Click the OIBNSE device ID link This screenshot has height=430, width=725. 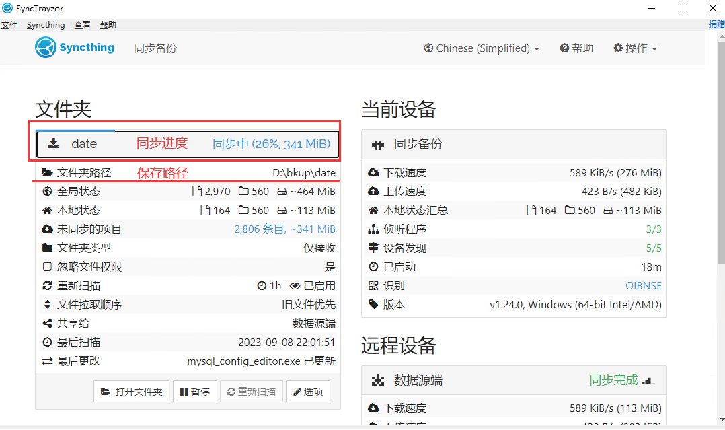point(643,285)
